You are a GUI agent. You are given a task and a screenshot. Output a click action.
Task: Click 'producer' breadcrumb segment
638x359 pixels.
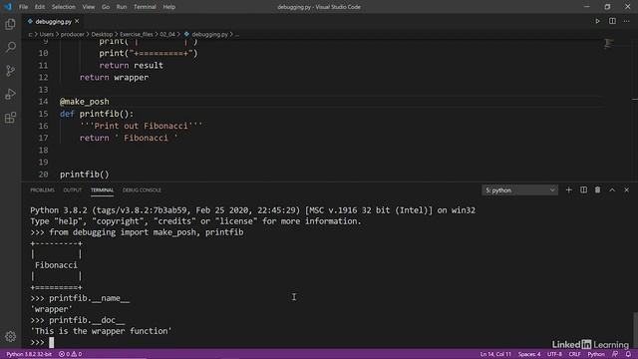click(x=73, y=35)
